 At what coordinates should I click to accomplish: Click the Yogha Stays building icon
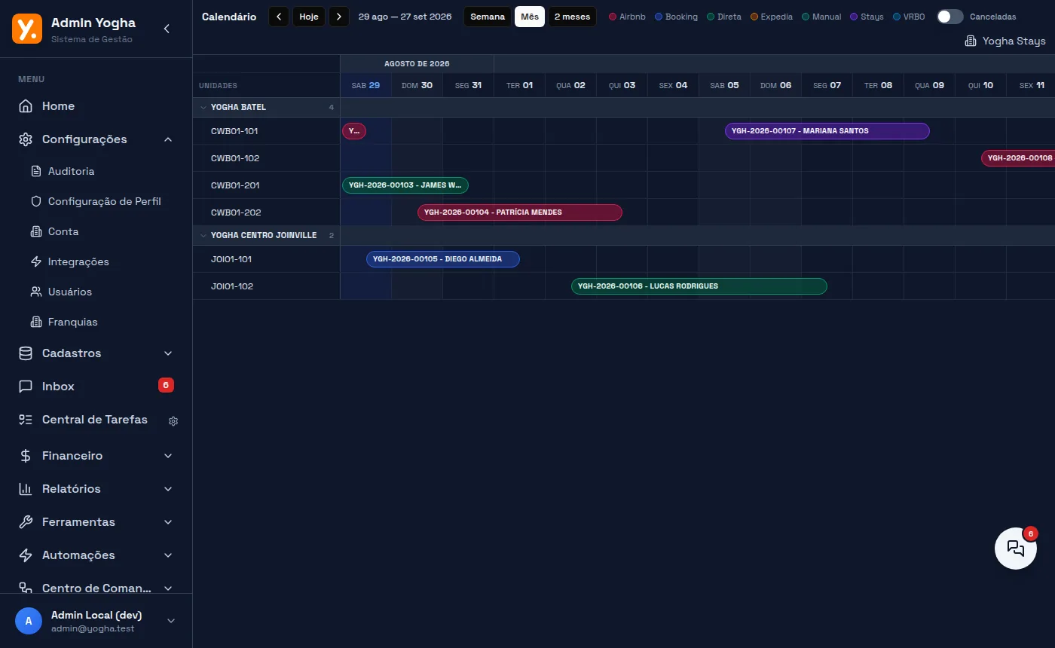point(971,41)
